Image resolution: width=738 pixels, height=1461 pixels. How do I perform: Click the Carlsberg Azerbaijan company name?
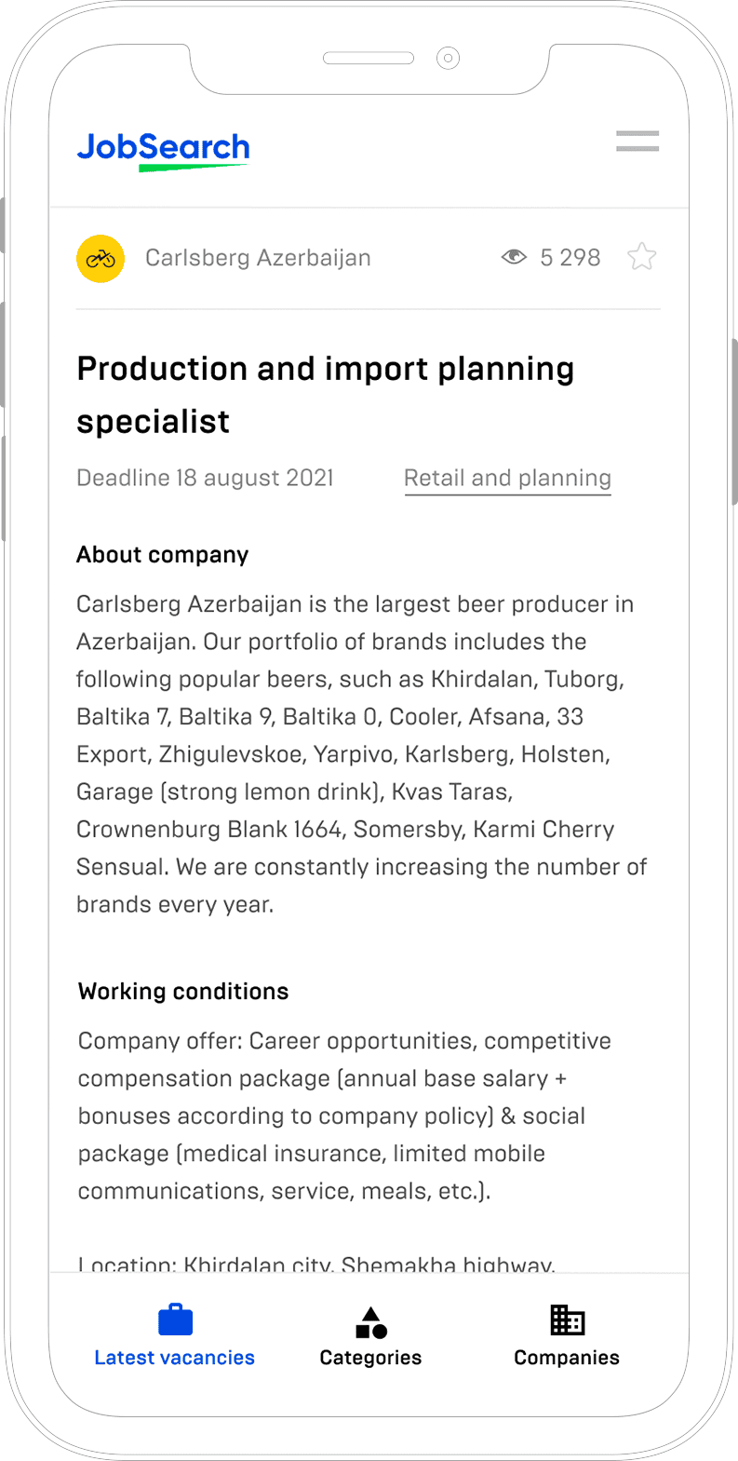[258, 258]
